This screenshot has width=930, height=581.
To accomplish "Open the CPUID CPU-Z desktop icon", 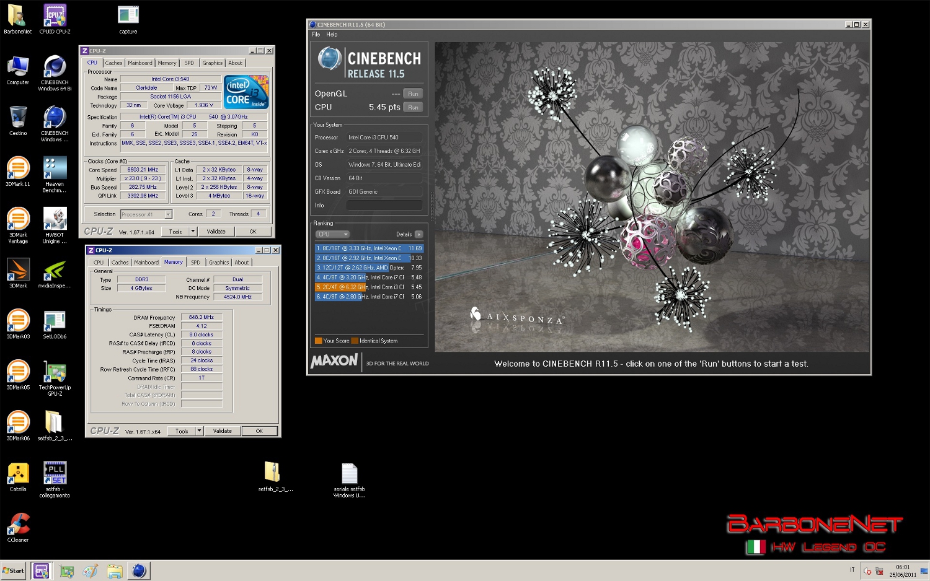I will click(x=55, y=19).
